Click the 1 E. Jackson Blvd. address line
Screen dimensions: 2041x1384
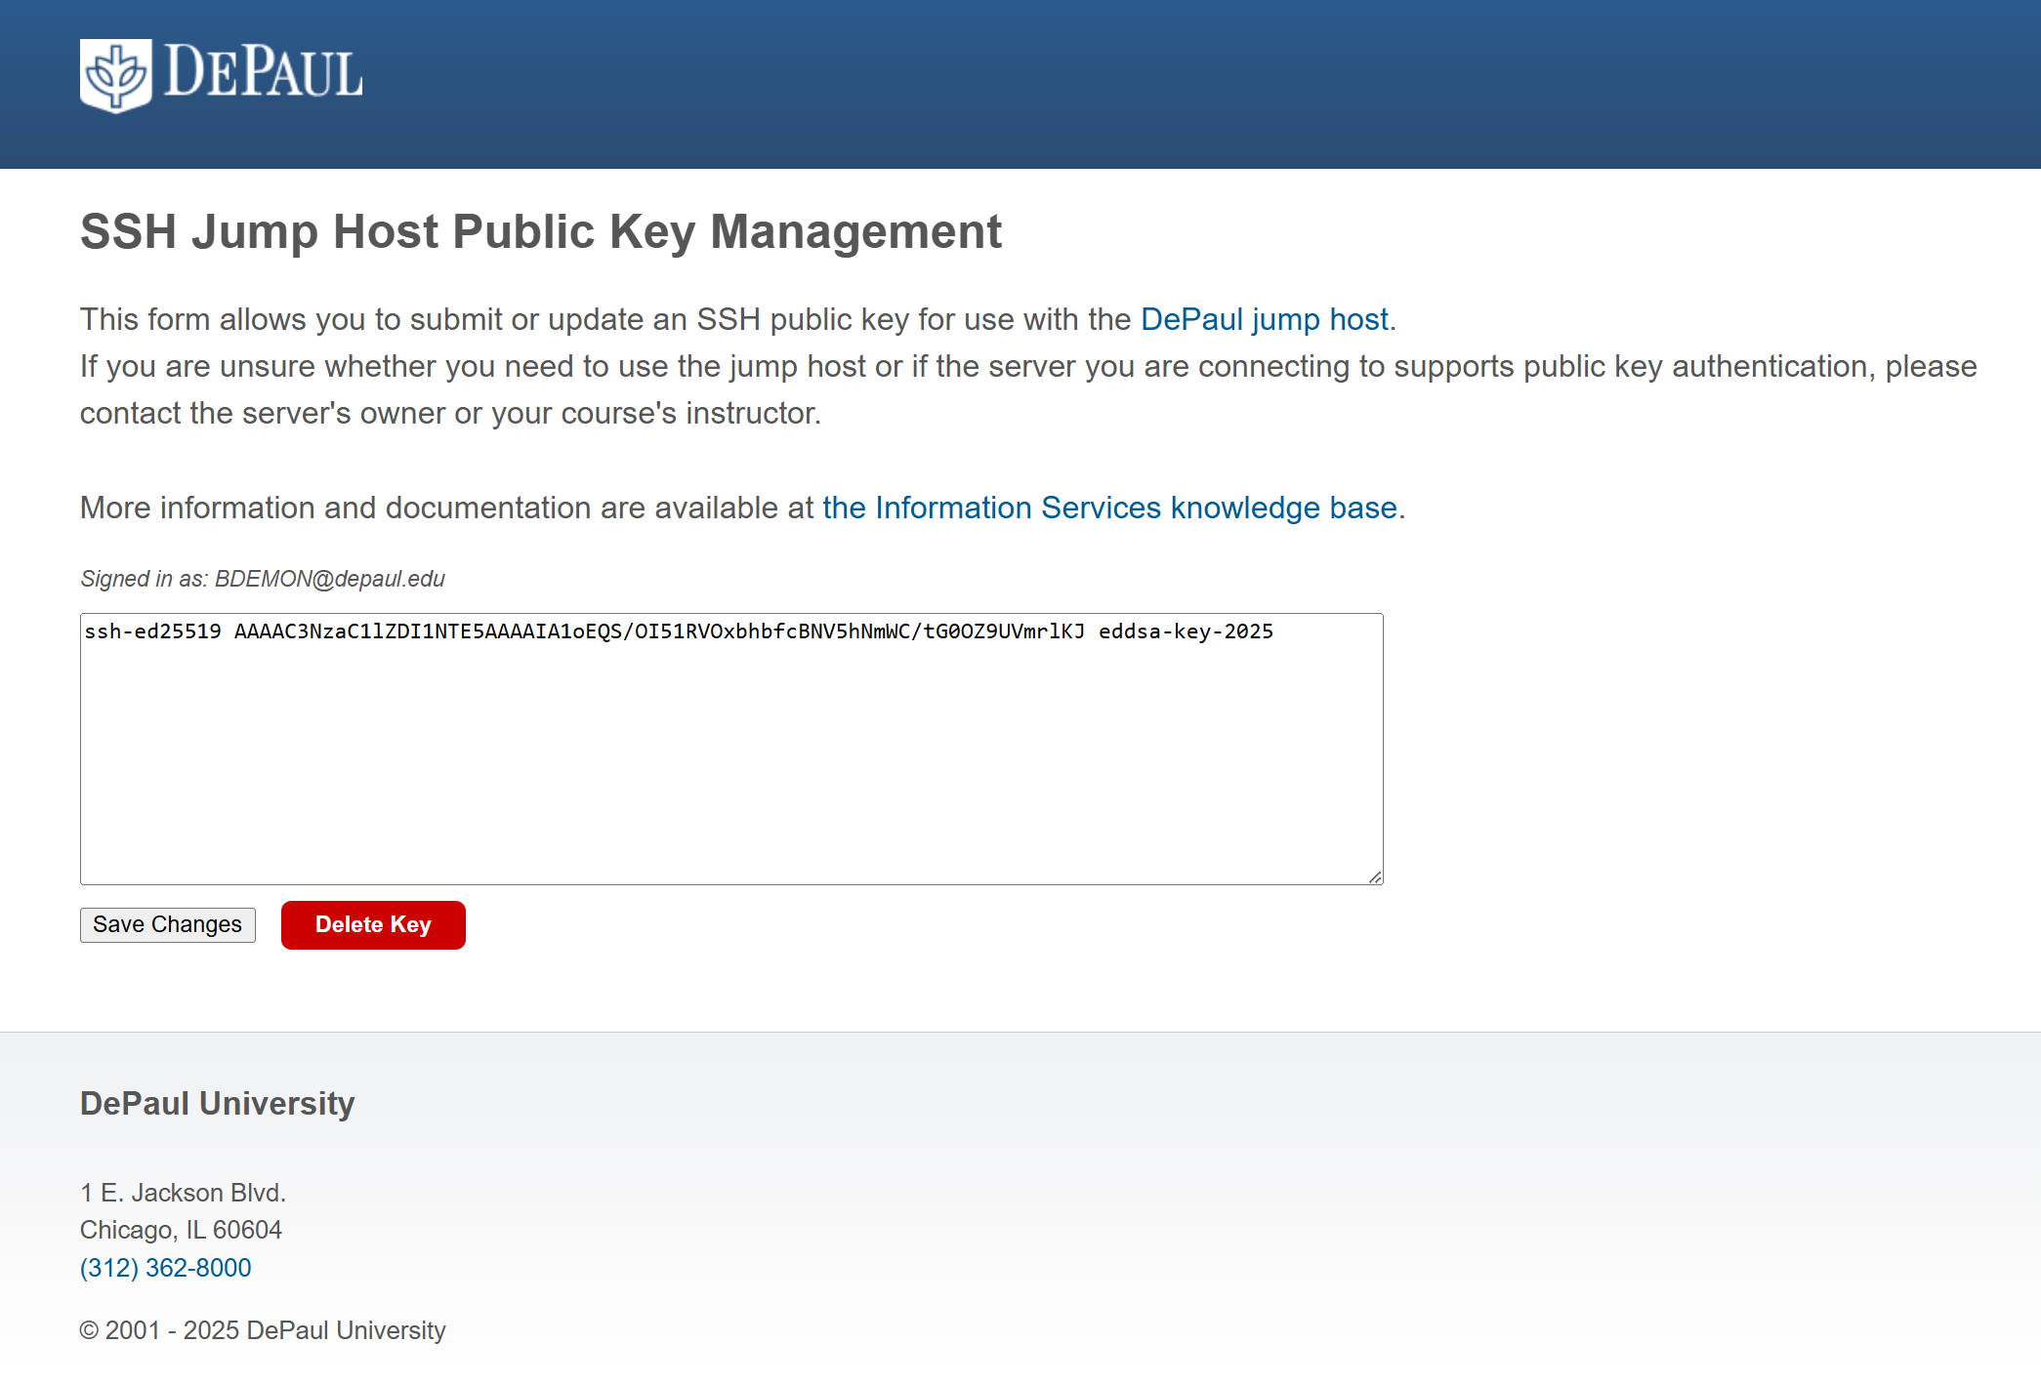coord(183,1193)
